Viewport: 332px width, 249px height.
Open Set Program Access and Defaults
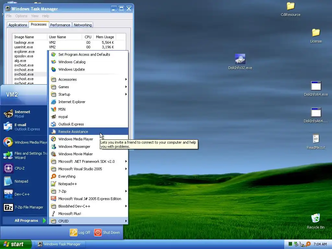89,54
